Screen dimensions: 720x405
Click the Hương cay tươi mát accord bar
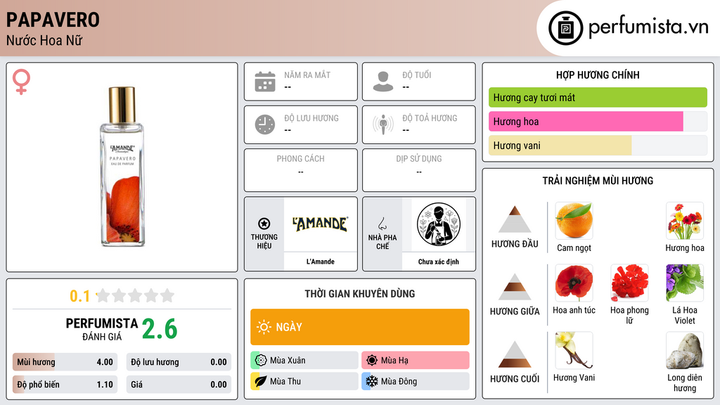598,97
